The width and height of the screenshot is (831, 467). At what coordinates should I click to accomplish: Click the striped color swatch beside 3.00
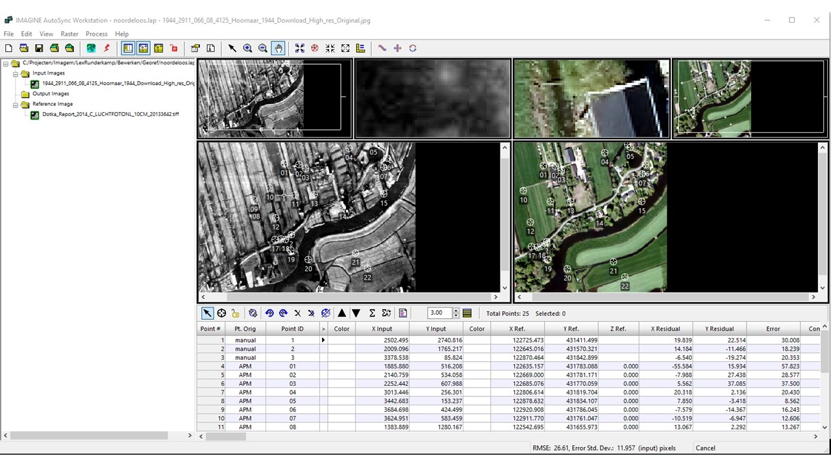pos(467,313)
